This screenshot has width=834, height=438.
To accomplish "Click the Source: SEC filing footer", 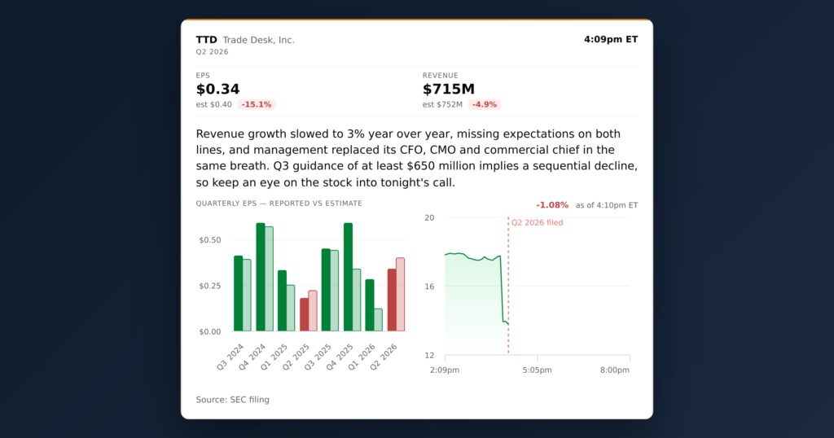I will pyautogui.click(x=232, y=400).
